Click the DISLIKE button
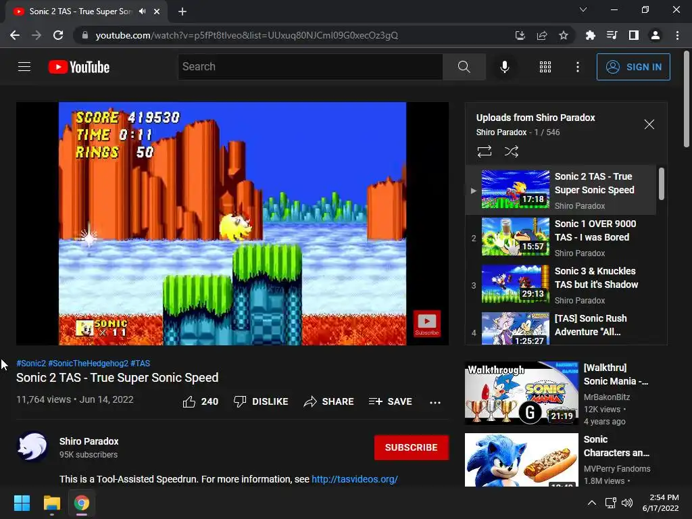 coord(261,401)
